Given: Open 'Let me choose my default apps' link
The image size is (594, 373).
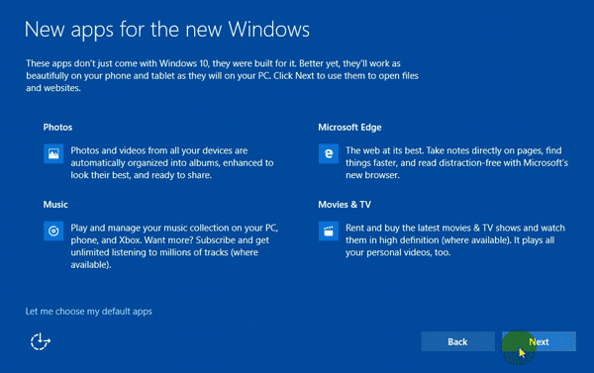Looking at the screenshot, I should 89,312.
